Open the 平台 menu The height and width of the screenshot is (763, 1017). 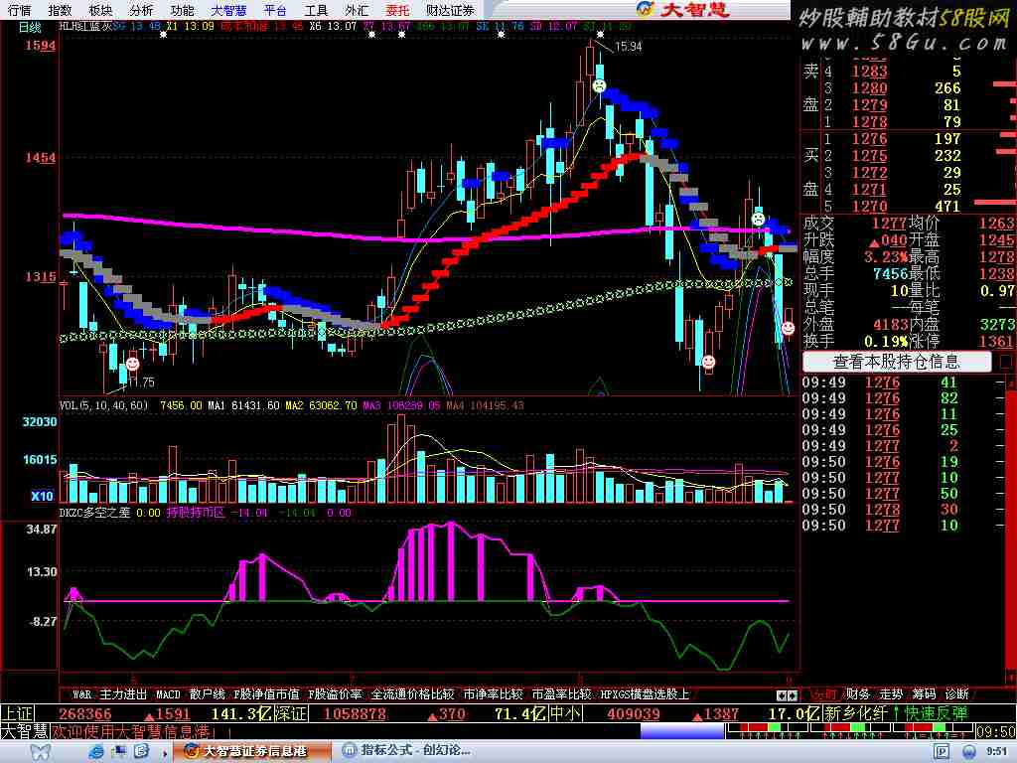pyautogui.click(x=275, y=10)
